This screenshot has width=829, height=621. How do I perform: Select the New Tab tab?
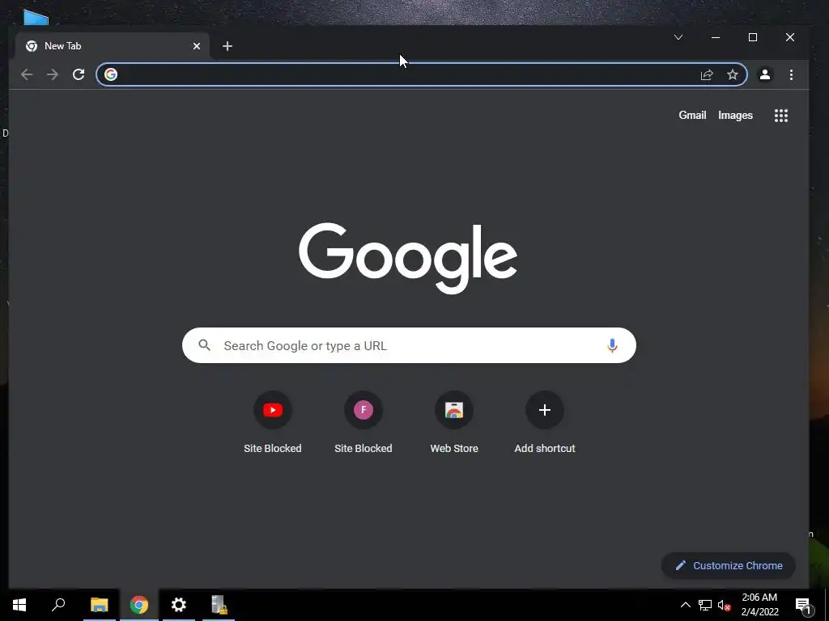click(112, 46)
